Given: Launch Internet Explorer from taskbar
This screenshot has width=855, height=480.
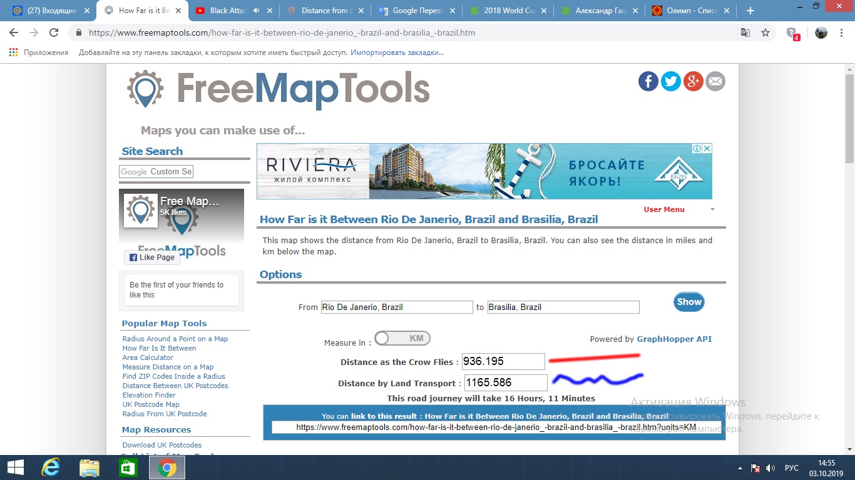Looking at the screenshot, I should click(50, 467).
